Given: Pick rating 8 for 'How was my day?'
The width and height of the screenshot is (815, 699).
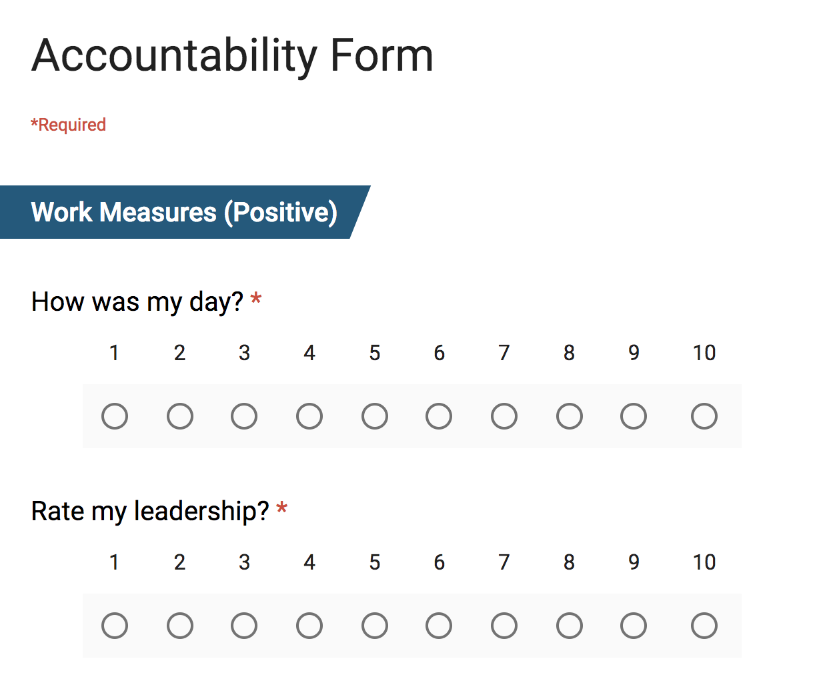Looking at the screenshot, I should 570,416.
